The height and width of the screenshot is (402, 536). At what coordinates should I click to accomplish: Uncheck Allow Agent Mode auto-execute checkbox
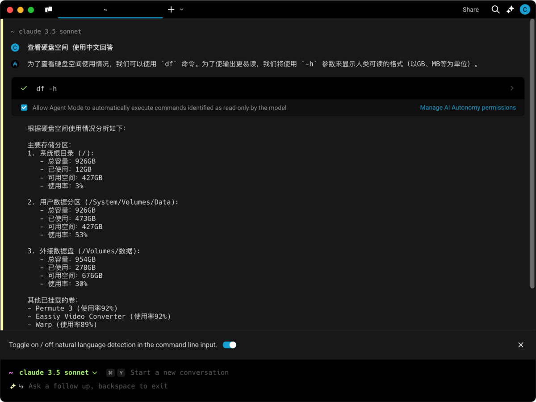[x=24, y=108]
